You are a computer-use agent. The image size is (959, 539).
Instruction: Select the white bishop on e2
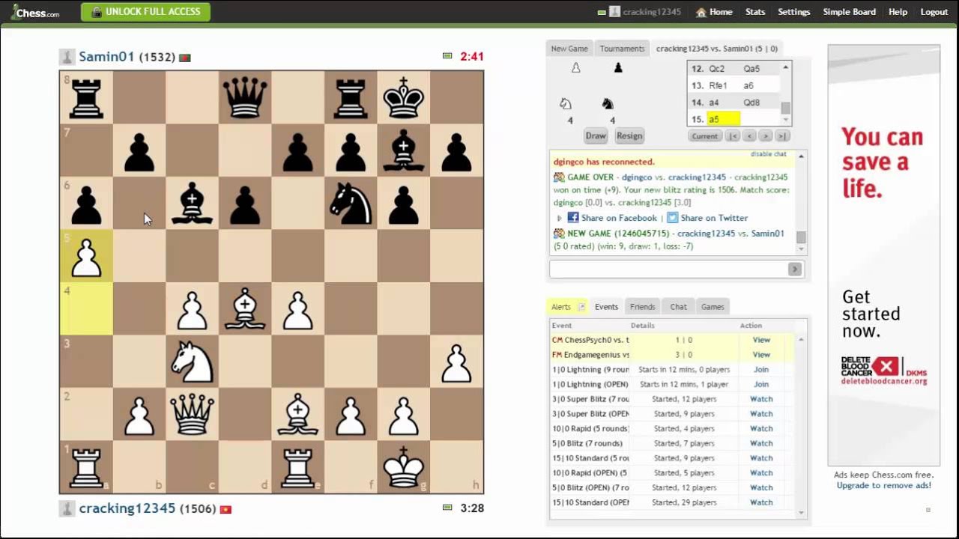pos(298,415)
